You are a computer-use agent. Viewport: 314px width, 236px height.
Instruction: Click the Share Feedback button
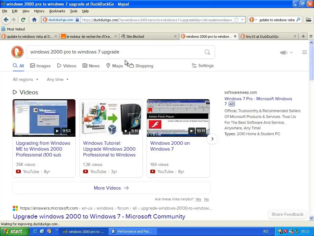[x=287, y=214]
